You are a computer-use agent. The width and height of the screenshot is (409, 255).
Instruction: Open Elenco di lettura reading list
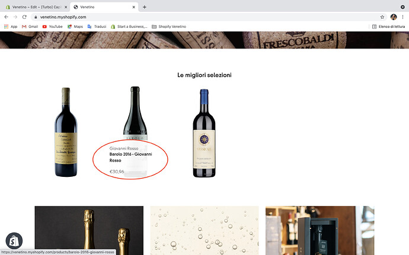[x=388, y=27]
